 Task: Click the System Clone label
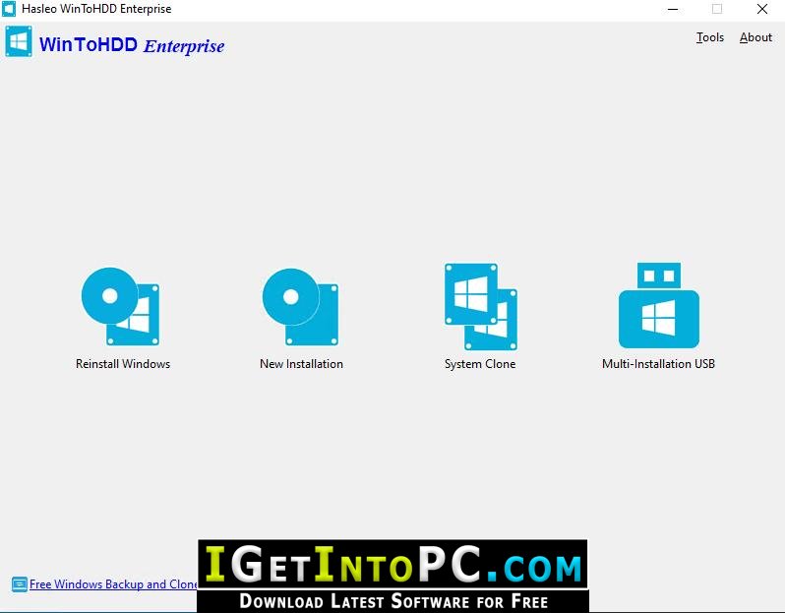click(480, 364)
